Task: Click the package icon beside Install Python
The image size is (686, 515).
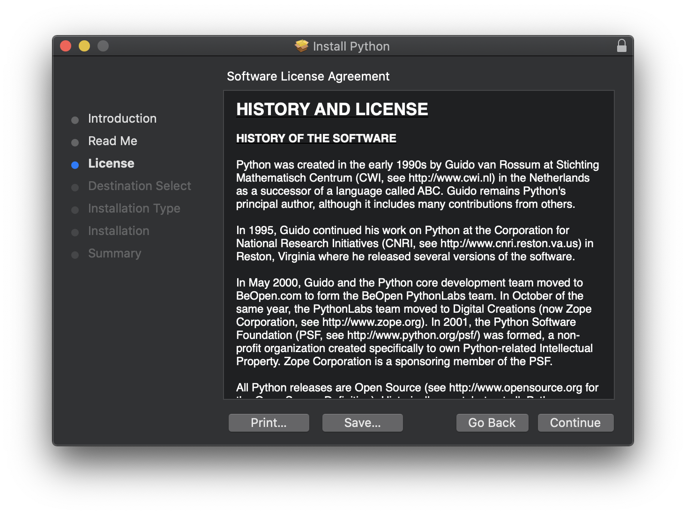Action: click(x=302, y=46)
